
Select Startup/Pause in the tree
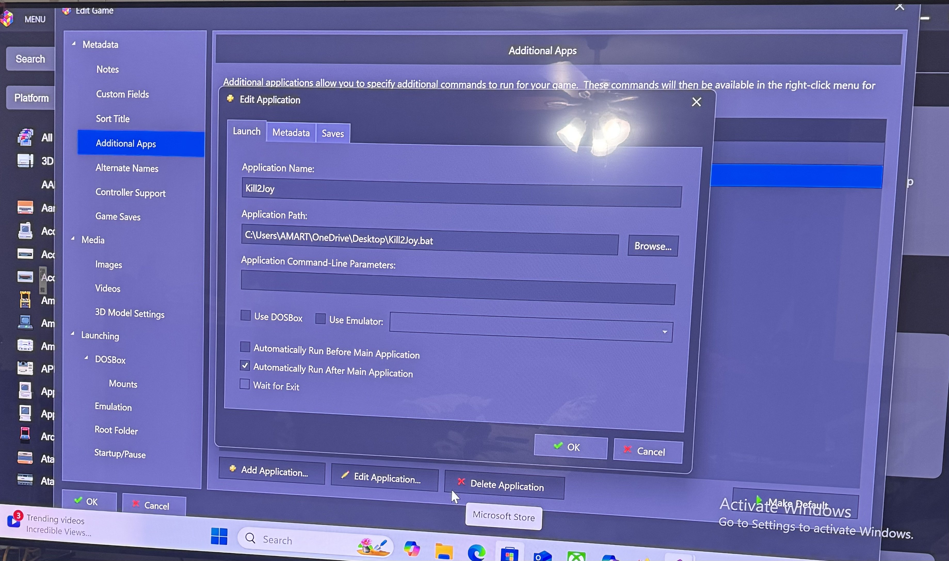pyautogui.click(x=120, y=454)
